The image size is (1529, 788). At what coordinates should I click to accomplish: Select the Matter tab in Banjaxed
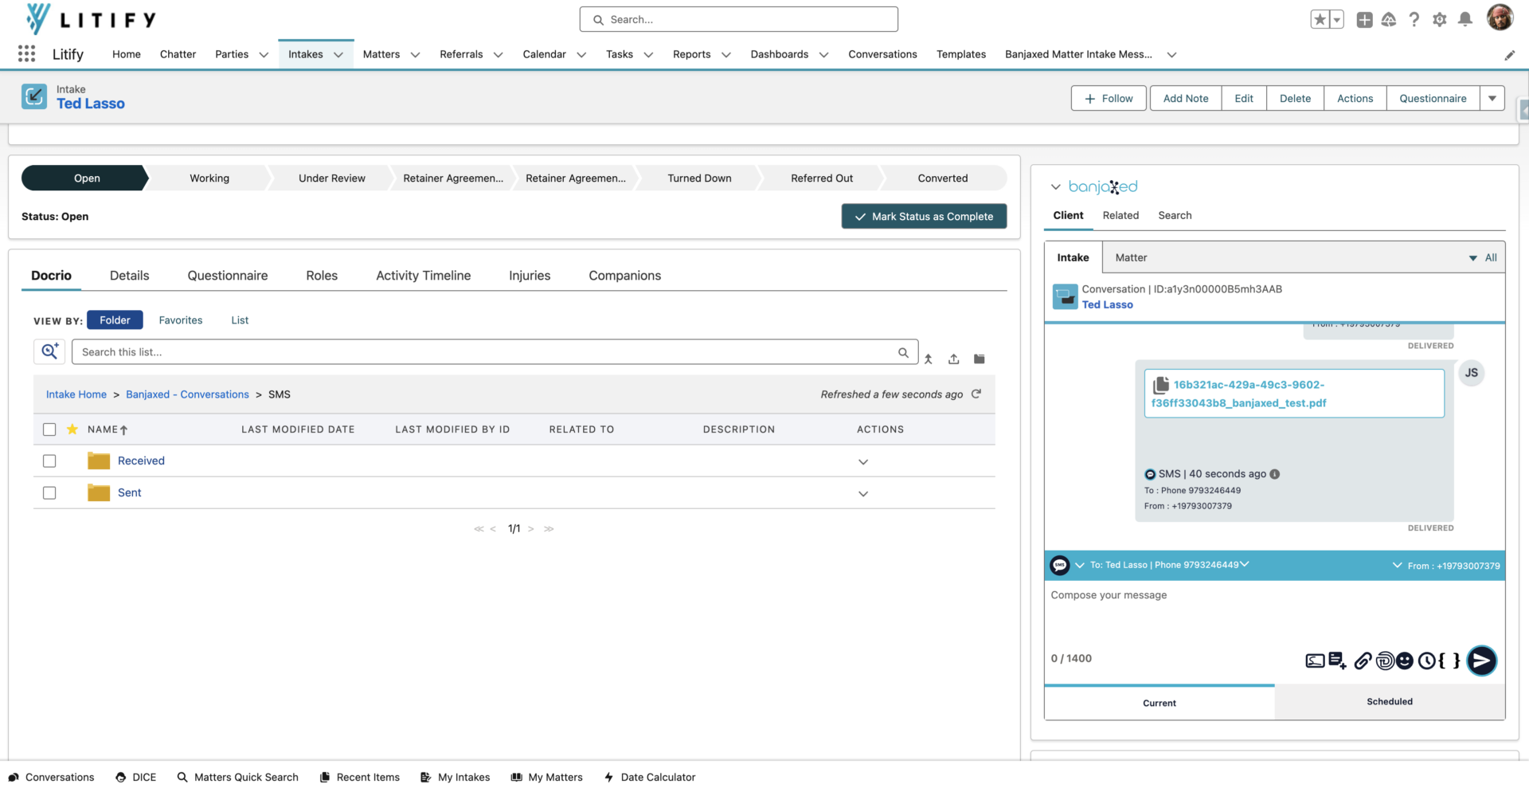[x=1131, y=257]
